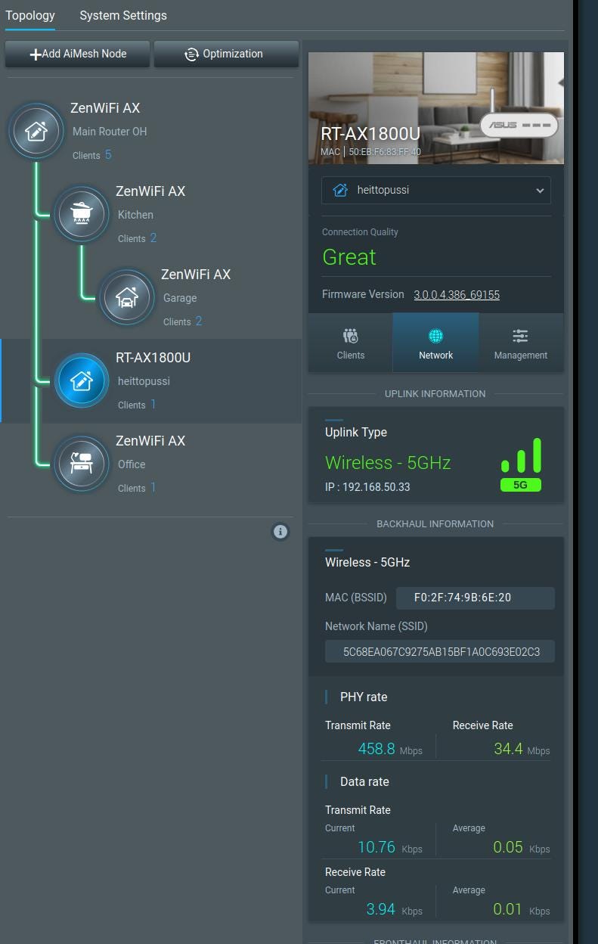The height and width of the screenshot is (944, 598).
Task: Open firmware version 3.0.0.4.386_69155 link
Action: 457,294
